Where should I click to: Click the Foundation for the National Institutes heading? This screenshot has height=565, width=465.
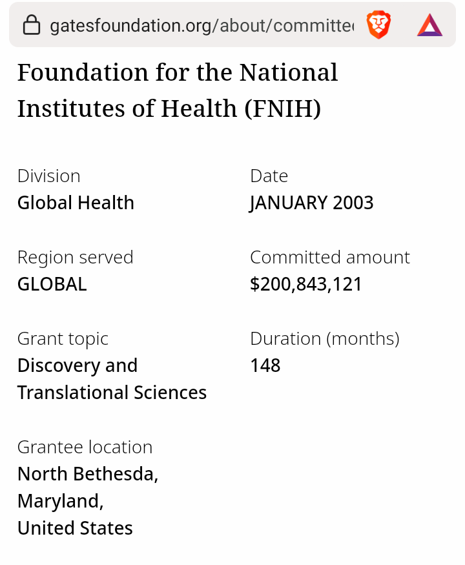point(178,90)
